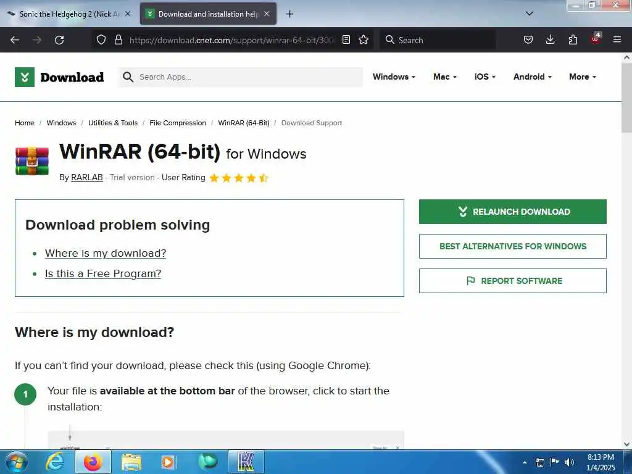The width and height of the screenshot is (632, 474).
Task: Open the Windows breadcrumb link
Action: point(61,123)
